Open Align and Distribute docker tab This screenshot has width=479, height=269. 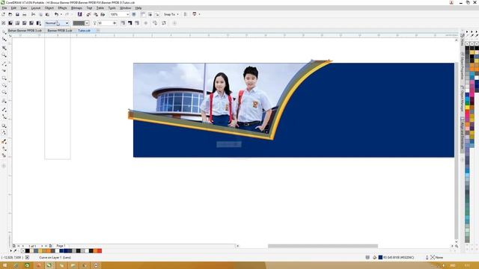[463, 134]
